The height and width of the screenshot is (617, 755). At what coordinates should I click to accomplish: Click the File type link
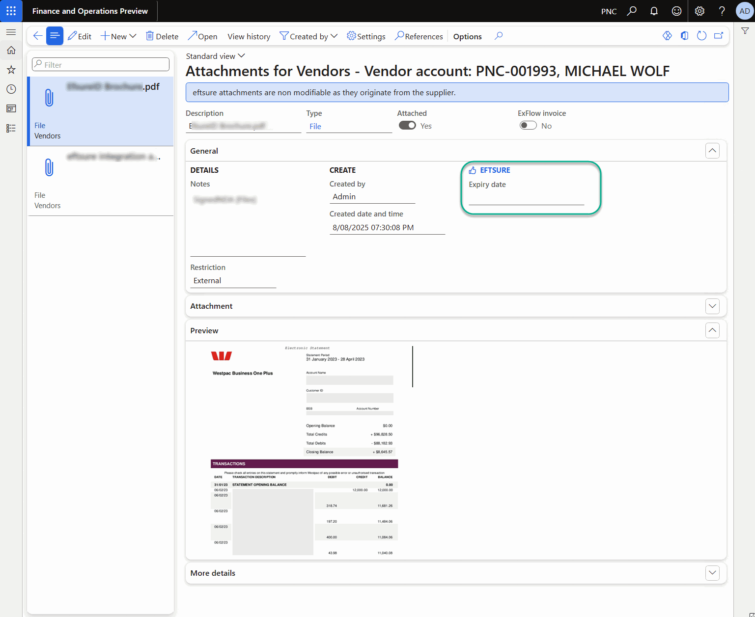[x=315, y=126]
